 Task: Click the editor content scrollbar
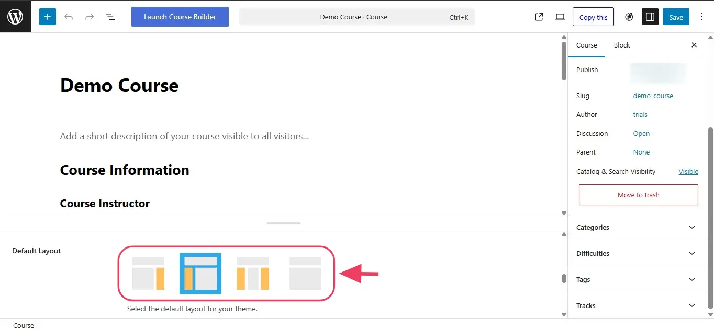(x=564, y=61)
